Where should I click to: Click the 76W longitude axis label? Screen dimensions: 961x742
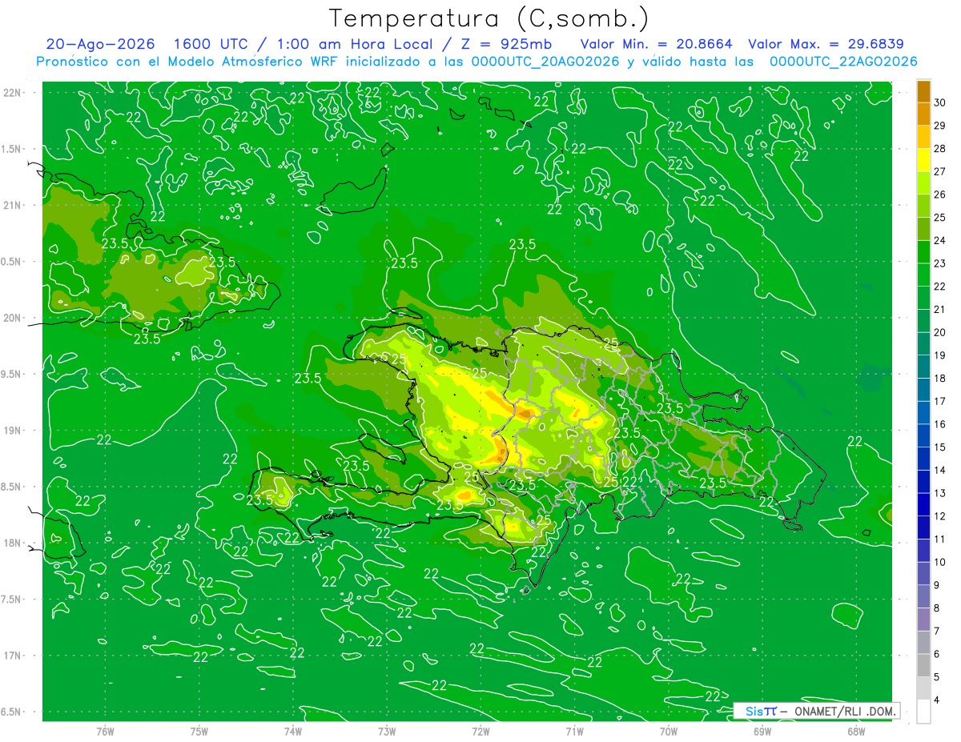click(105, 731)
